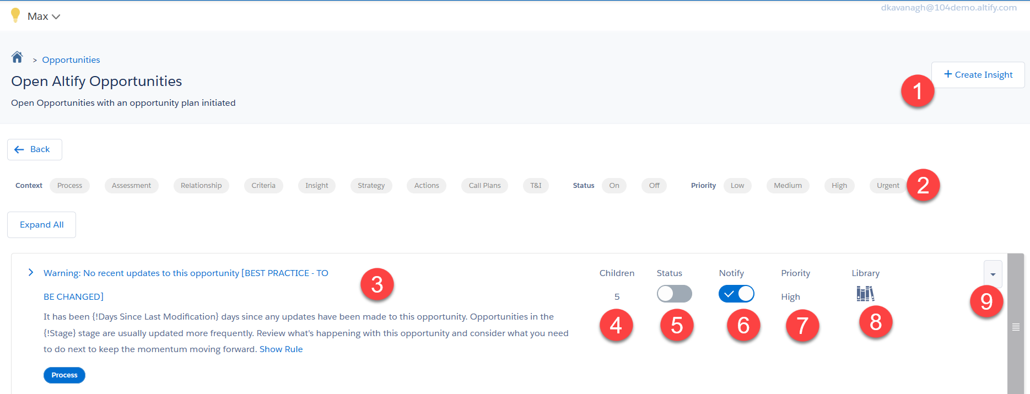This screenshot has width=1030, height=394.
Task: Click the Expand All button
Action: coord(41,225)
